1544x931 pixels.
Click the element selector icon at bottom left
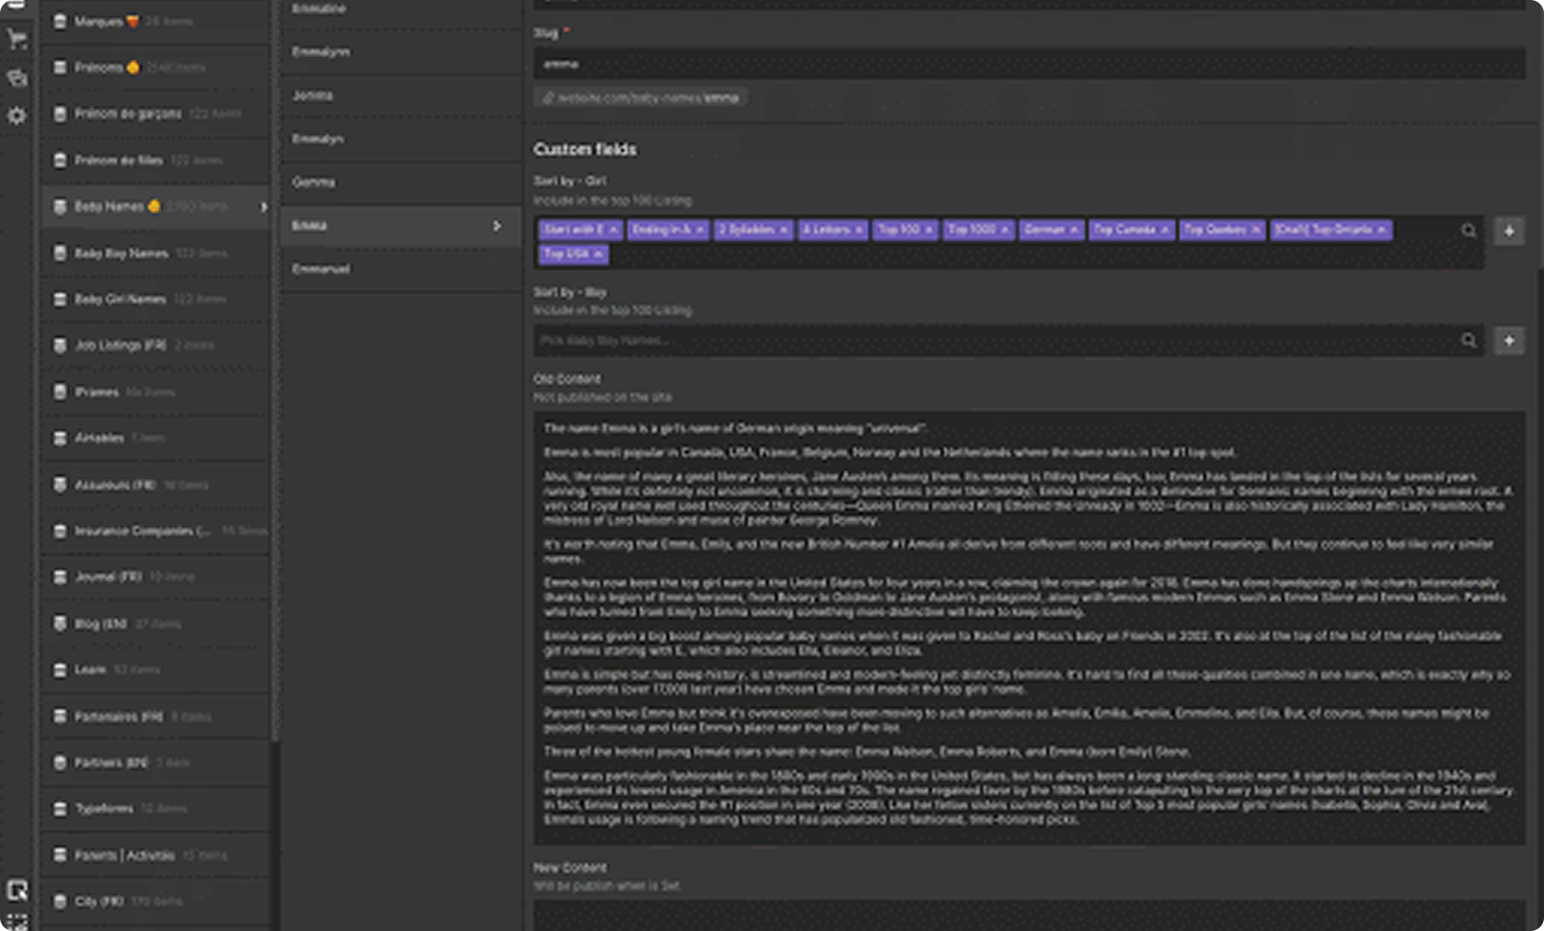click(17, 890)
